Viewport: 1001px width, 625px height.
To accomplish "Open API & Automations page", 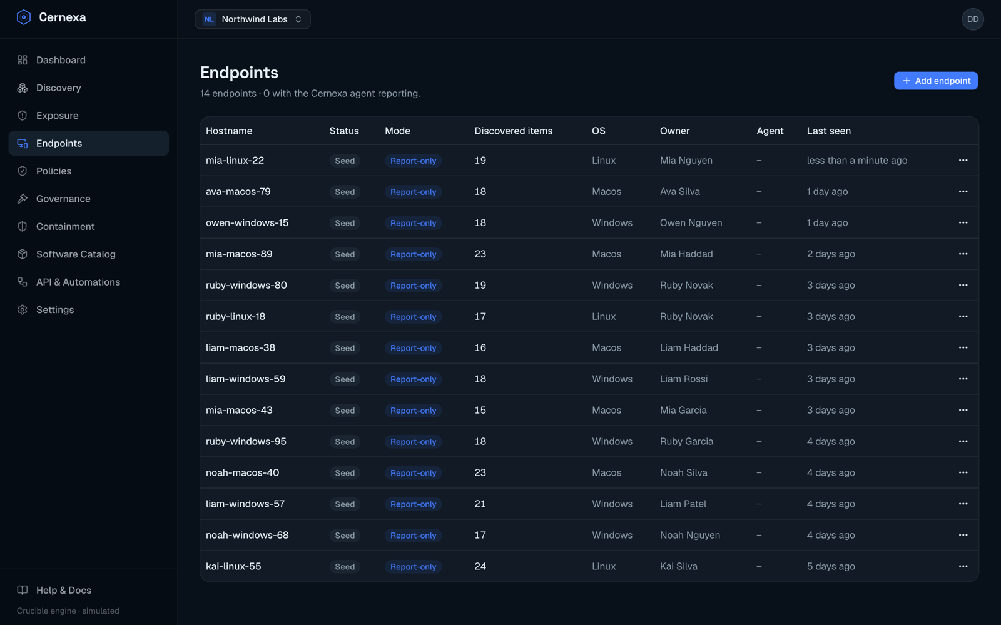I will click(88, 282).
